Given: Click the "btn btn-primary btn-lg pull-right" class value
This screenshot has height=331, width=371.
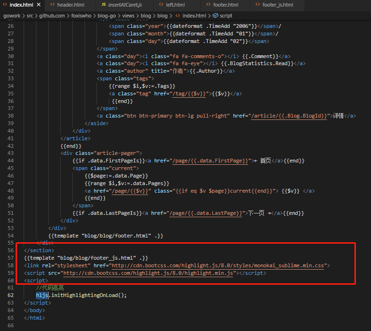Looking at the screenshot, I should (177, 116).
